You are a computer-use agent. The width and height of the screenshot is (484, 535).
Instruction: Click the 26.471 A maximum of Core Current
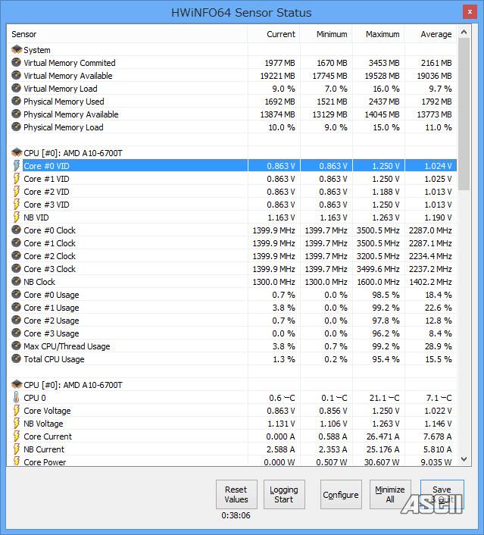click(383, 436)
